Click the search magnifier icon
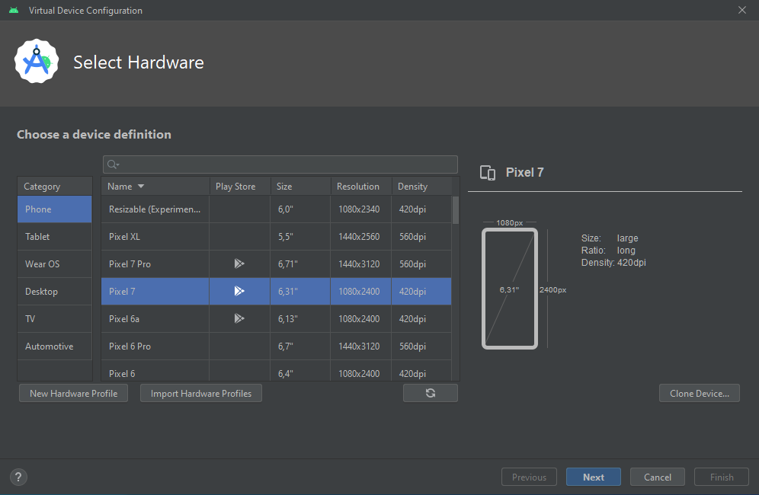This screenshot has width=759, height=495. coord(113,164)
